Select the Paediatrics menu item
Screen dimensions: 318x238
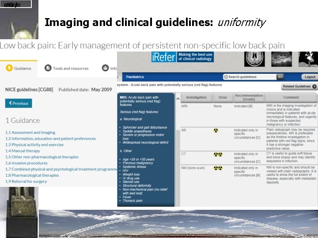click(x=135, y=77)
